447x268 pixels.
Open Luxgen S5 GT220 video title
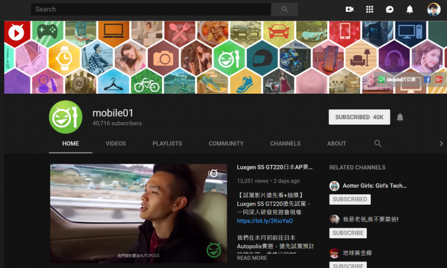click(274, 167)
